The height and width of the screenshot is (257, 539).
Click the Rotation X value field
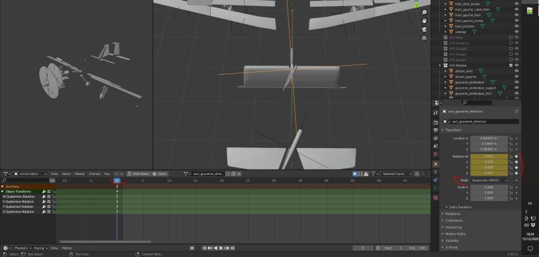489,162
